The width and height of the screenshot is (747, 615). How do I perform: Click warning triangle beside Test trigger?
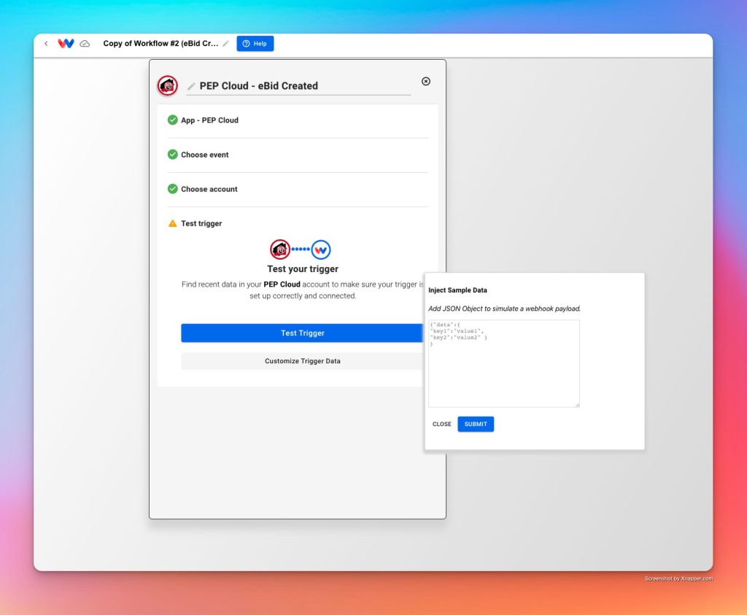pyautogui.click(x=172, y=223)
